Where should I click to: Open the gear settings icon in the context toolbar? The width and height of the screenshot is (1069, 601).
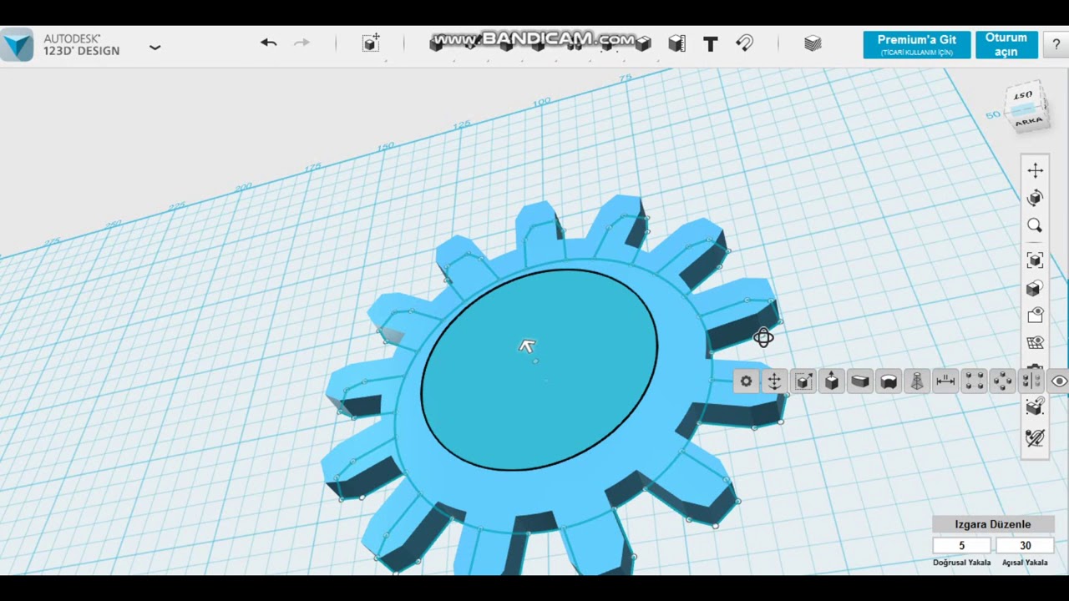tap(746, 381)
